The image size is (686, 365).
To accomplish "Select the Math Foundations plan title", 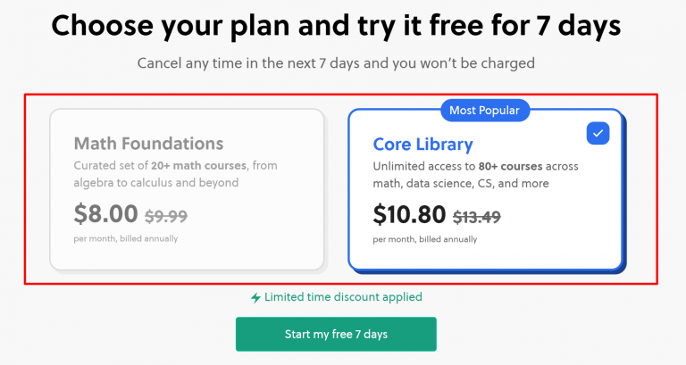I will (148, 144).
